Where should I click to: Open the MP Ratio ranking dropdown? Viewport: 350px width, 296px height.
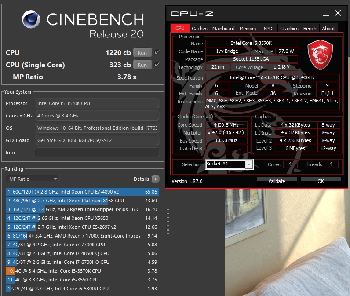pyautogui.click(x=33, y=179)
